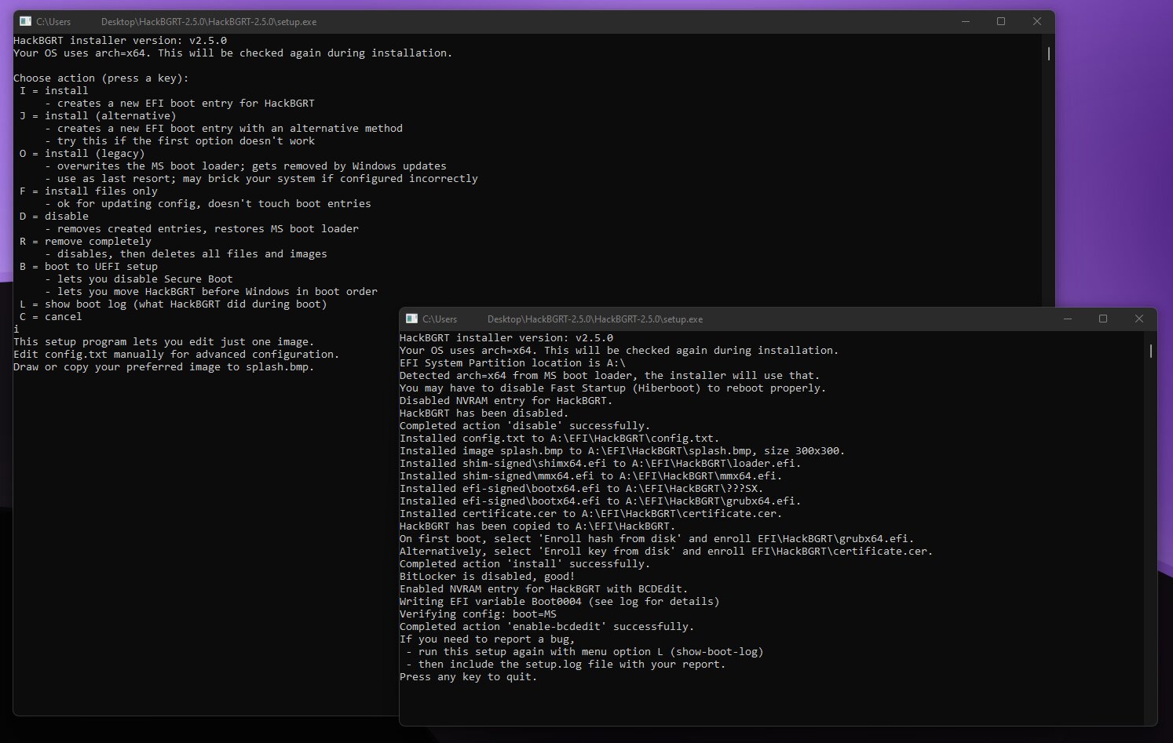Select the 'L = show boot log' line
The width and height of the screenshot is (1173, 743).
174,304
